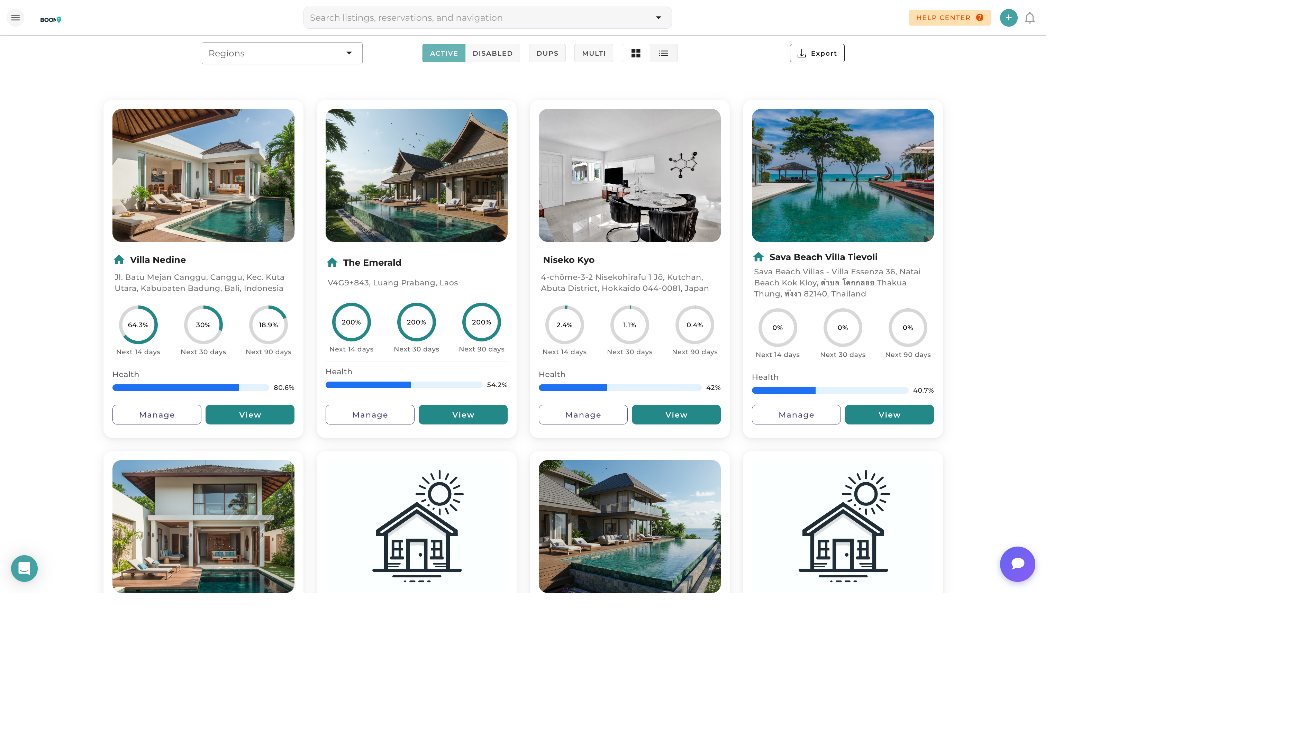Switch to list view layout
This screenshot has width=1308, height=741.
click(x=663, y=53)
